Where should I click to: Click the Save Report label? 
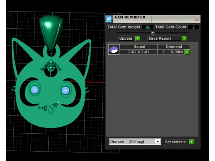click(159, 38)
